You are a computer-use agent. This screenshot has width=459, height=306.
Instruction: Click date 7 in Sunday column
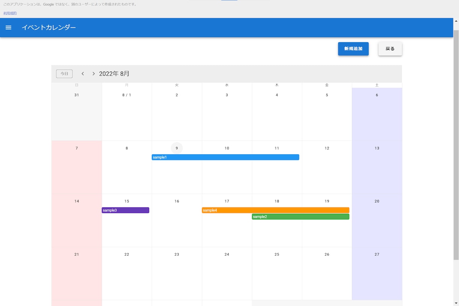pyautogui.click(x=77, y=148)
